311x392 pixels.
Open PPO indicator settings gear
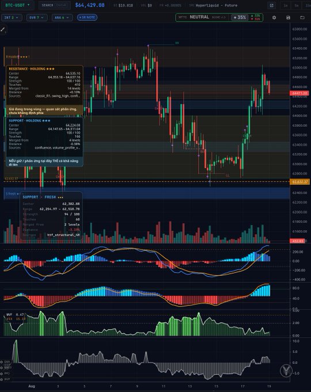click(2, 374)
